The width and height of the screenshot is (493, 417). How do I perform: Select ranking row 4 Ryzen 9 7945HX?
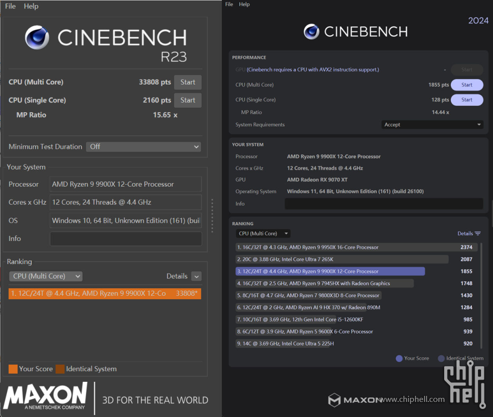[x=356, y=283]
